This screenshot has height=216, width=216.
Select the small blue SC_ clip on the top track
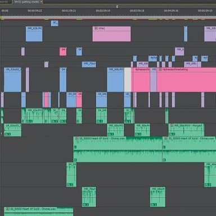point(55,24)
